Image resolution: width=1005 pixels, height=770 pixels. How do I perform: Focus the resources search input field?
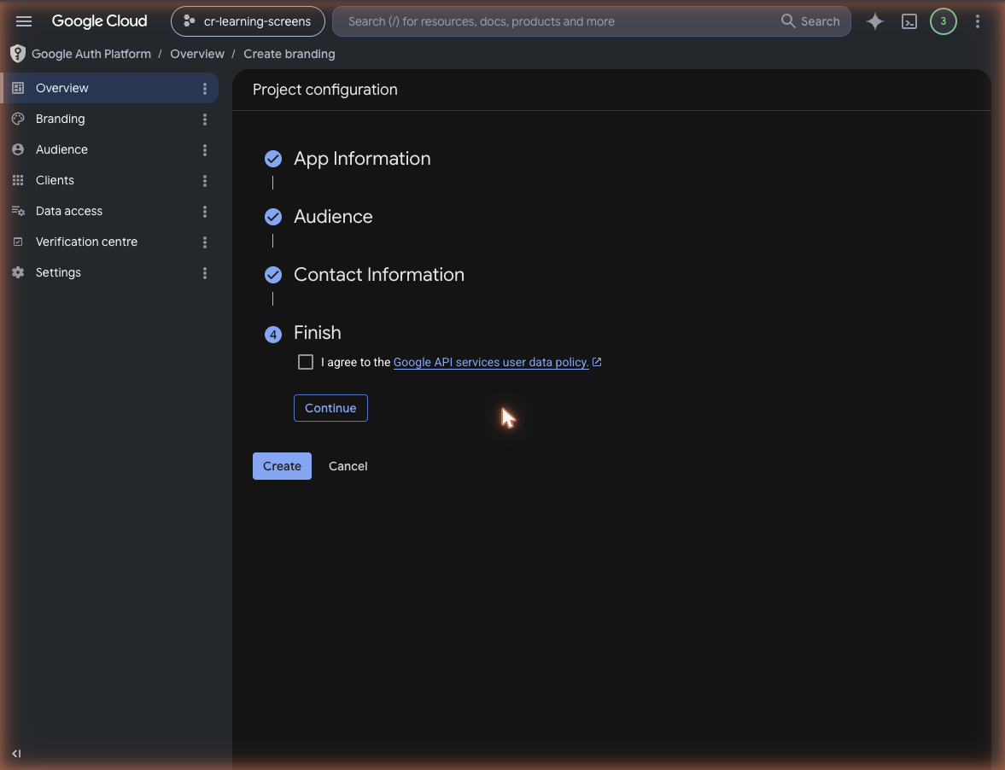tap(558, 21)
